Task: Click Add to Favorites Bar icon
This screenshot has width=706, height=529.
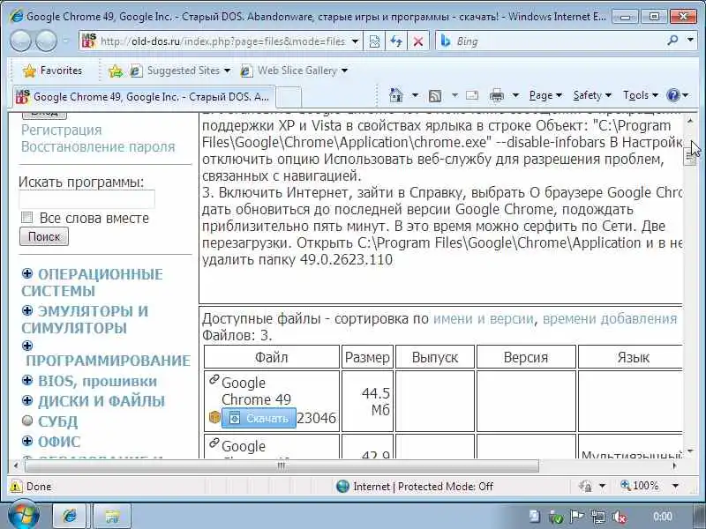Action: (116, 71)
